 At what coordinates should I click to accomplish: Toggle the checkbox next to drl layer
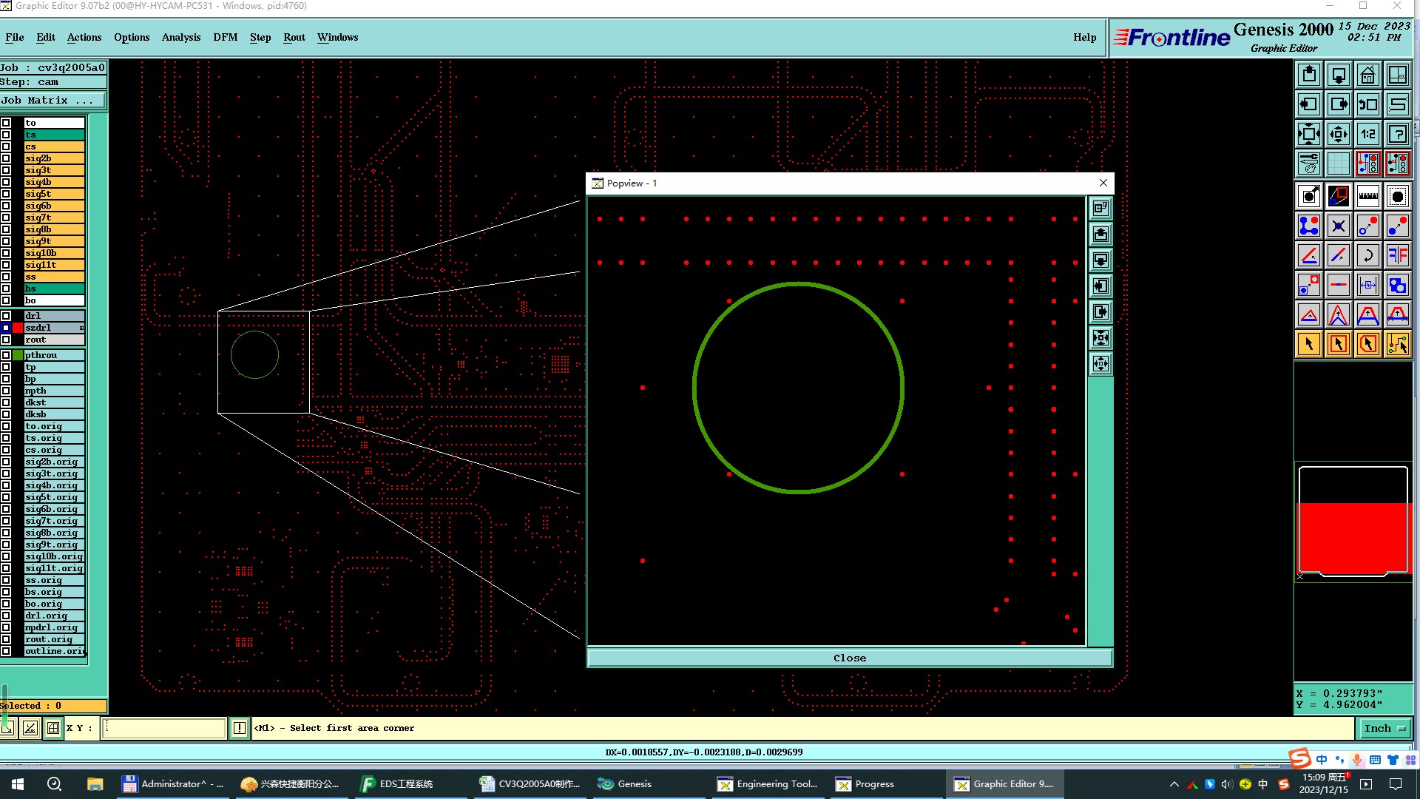pos(6,316)
